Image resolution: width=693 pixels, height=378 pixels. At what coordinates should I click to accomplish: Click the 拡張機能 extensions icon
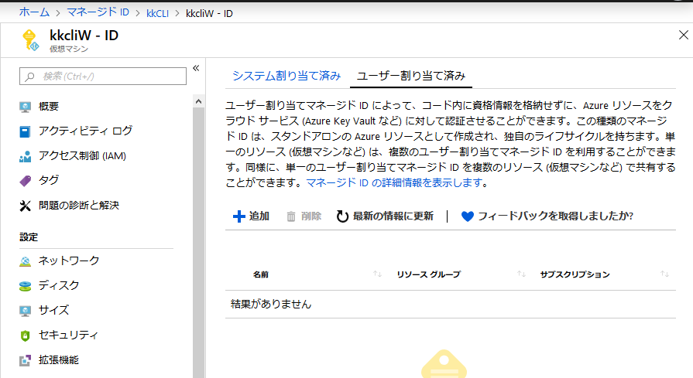point(26,360)
